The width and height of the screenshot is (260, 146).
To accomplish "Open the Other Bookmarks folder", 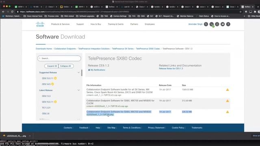I will click(254, 16).
